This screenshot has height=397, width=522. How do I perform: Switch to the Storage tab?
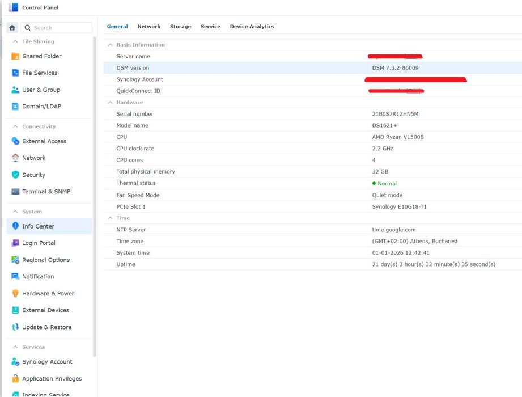(180, 26)
